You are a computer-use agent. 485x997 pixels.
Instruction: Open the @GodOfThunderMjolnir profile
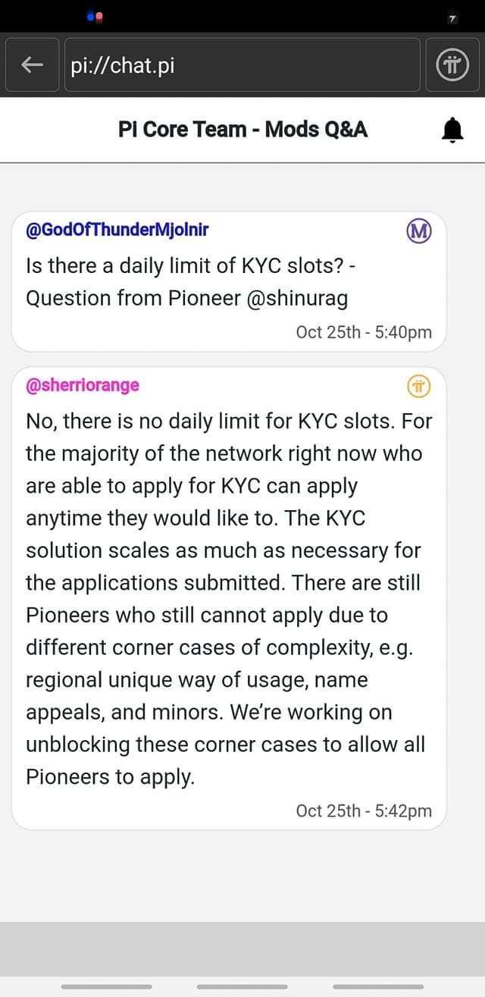coord(117,230)
